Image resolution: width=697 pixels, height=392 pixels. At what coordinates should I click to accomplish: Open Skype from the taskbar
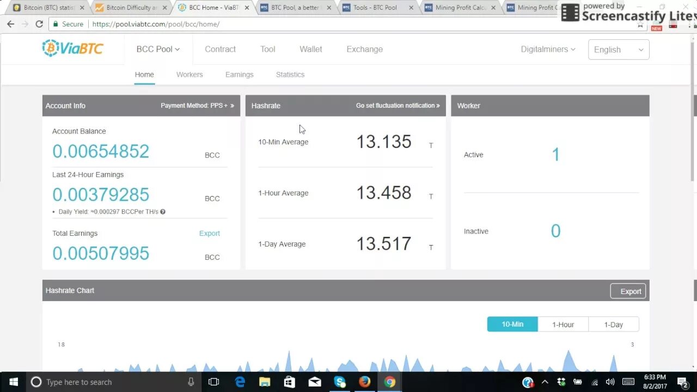point(340,382)
